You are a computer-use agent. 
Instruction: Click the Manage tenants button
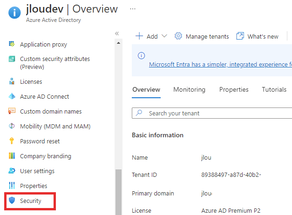[x=202, y=36]
